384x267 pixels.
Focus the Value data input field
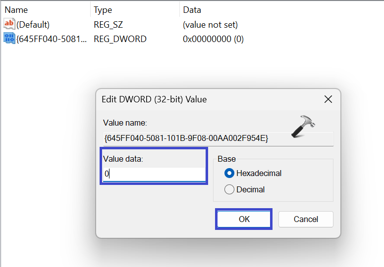coord(154,174)
